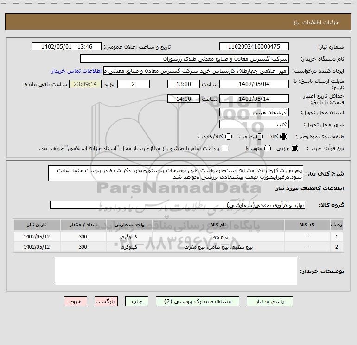Click the buyer organization name field
Viewport: 357px width, 345px height.
[x=185, y=59]
